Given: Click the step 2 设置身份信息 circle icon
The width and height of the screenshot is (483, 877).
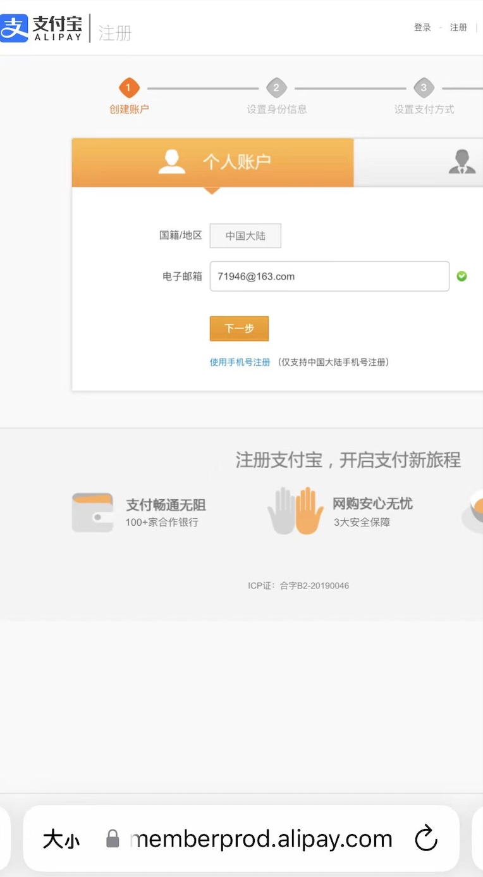Looking at the screenshot, I should pos(276,88).
